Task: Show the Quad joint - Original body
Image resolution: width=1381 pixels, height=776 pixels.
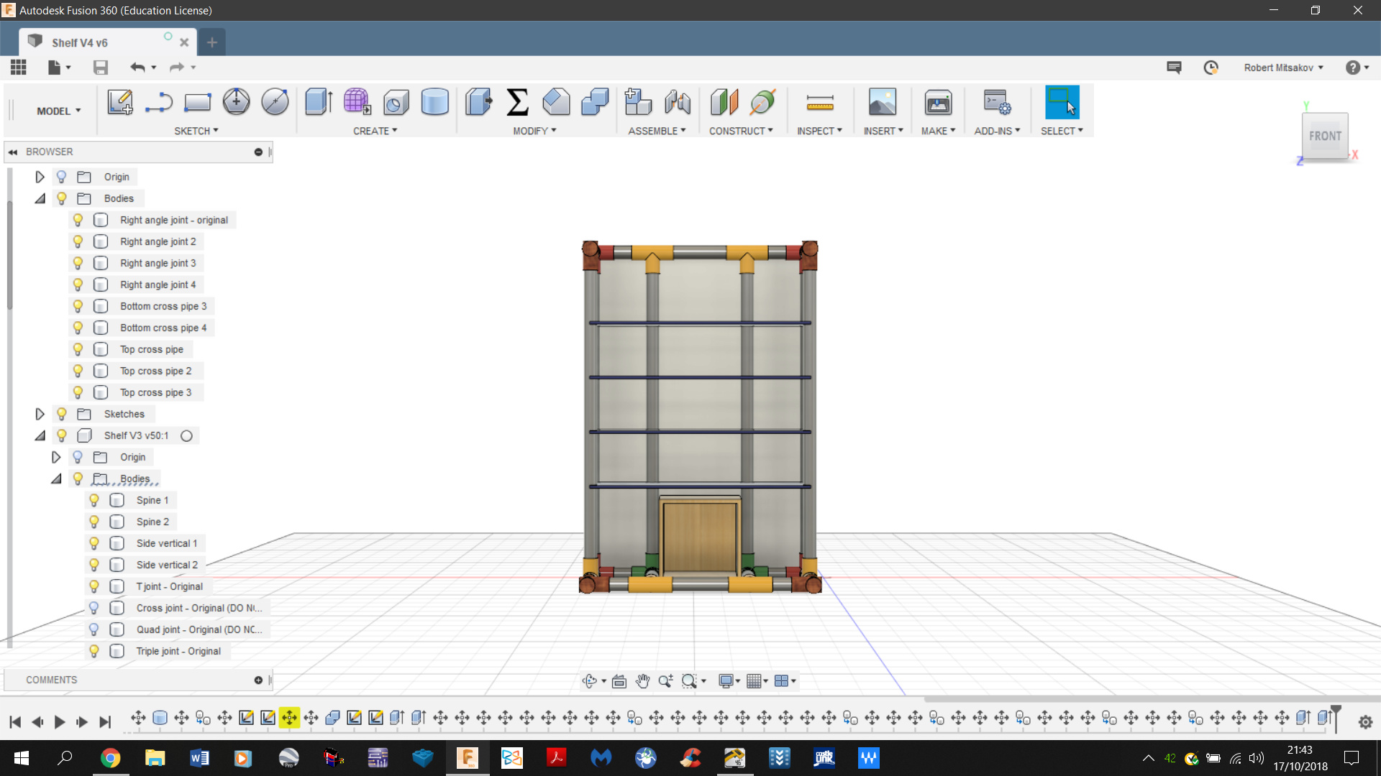Action: [x=94, y=629]
